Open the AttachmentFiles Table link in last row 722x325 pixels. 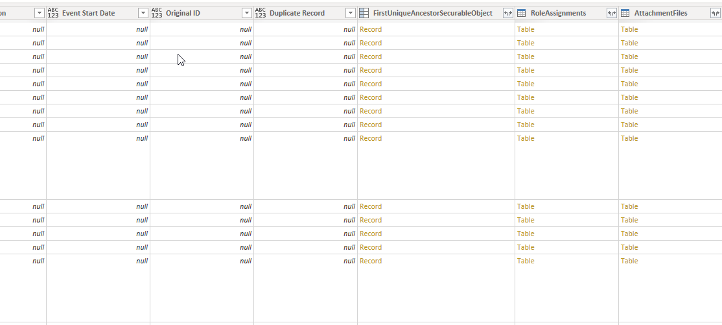click(629, 261)
